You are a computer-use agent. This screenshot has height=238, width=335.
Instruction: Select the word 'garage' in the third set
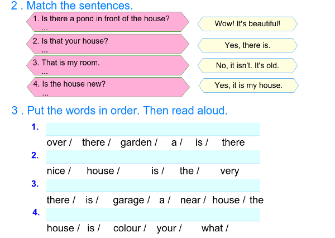pos(128,200)
